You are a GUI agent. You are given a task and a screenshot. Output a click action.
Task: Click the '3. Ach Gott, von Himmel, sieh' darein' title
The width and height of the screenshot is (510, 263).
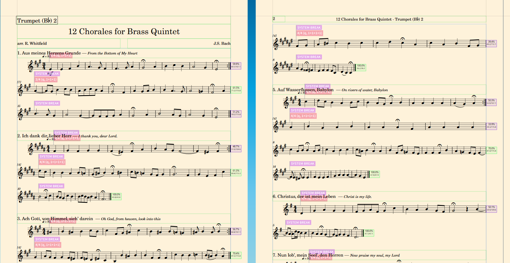pyautogui.click(x=55, y=219)
